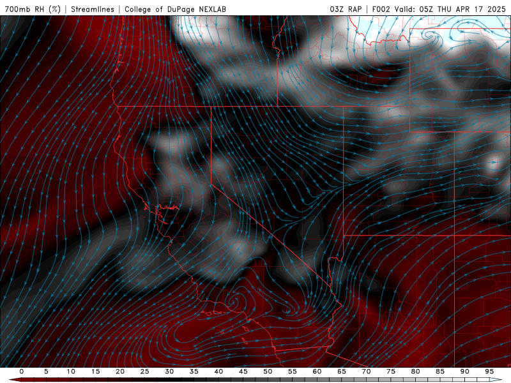Click the '45' value on the color scale

pyautogui.click(x=243, y=372)
